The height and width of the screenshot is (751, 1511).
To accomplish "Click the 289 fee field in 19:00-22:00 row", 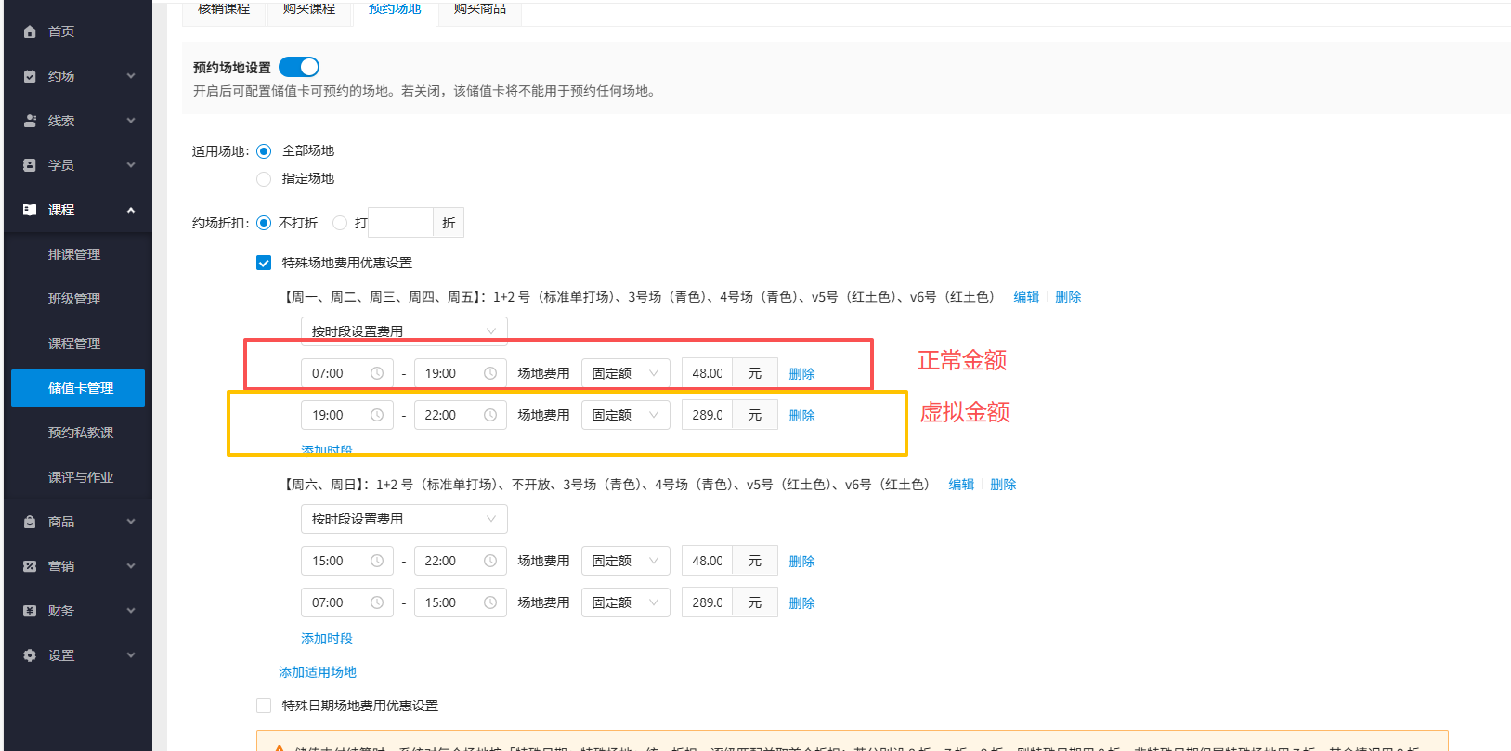I will coord(707,415).
